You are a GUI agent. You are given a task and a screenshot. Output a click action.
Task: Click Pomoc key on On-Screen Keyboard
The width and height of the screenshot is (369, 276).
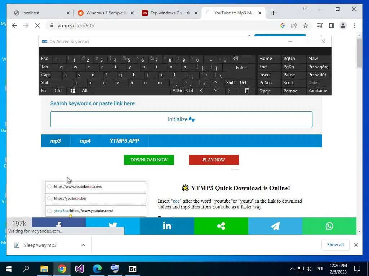pos(290,91)
